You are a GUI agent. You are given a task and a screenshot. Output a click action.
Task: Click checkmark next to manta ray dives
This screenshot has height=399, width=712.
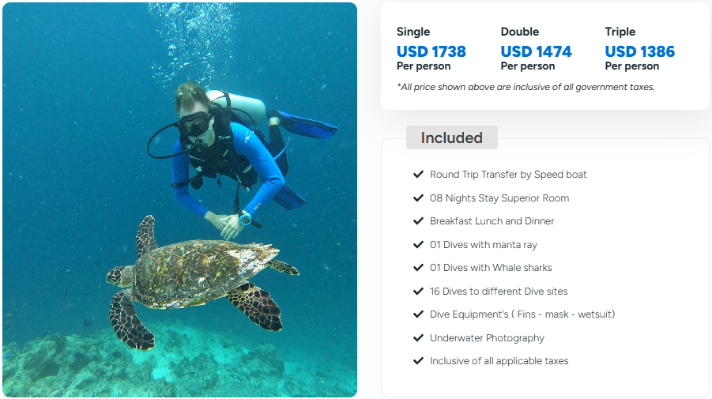pos(418,244)
